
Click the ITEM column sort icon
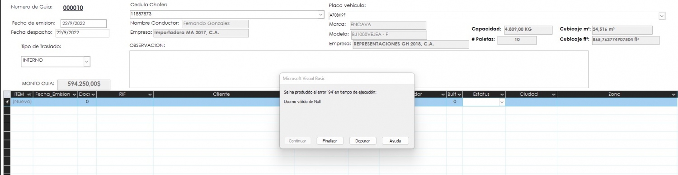tap(29, 94)
